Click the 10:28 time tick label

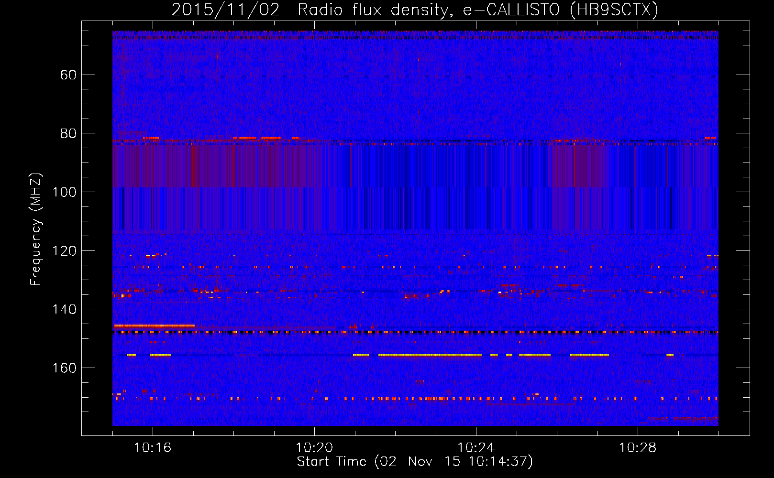638,448
